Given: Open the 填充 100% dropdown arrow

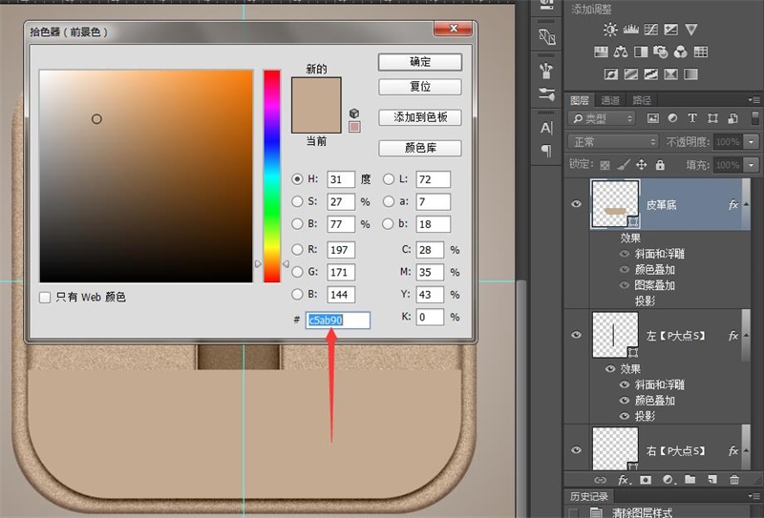Looking at the screenshot, I should [x=751, y=165].
